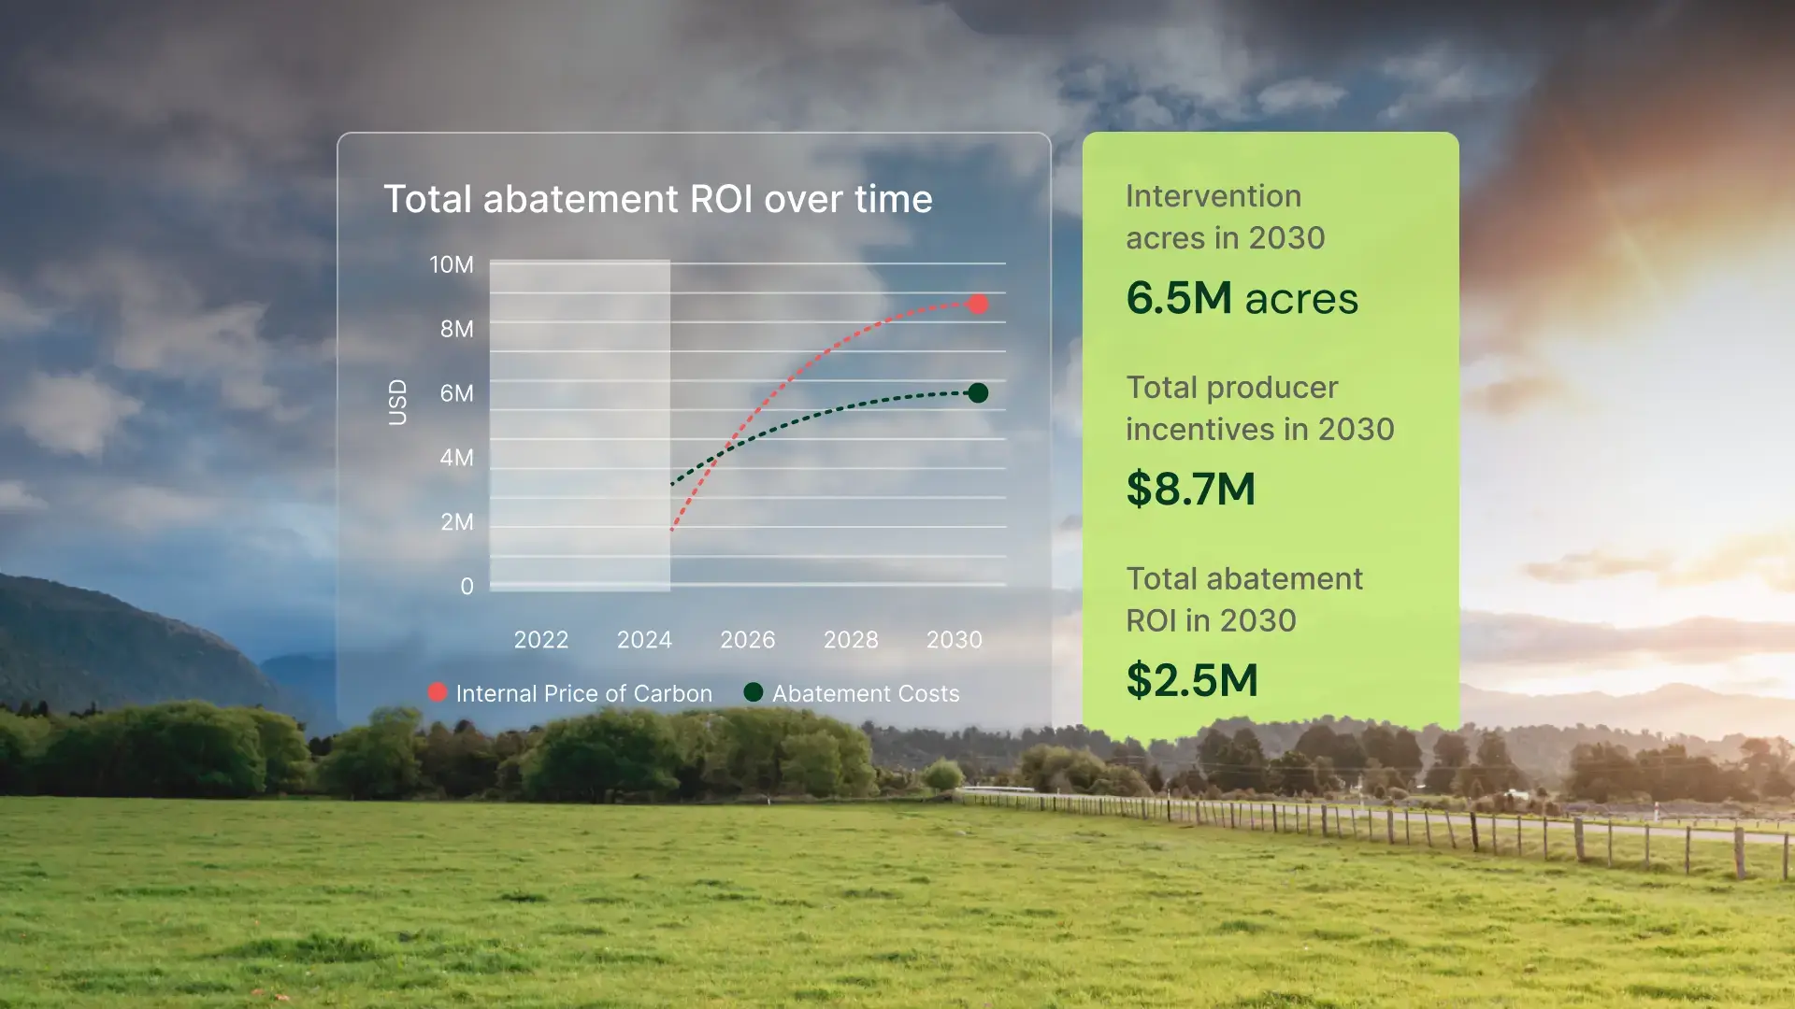Click the green Abatement Costs legend dot

[753, 692]
